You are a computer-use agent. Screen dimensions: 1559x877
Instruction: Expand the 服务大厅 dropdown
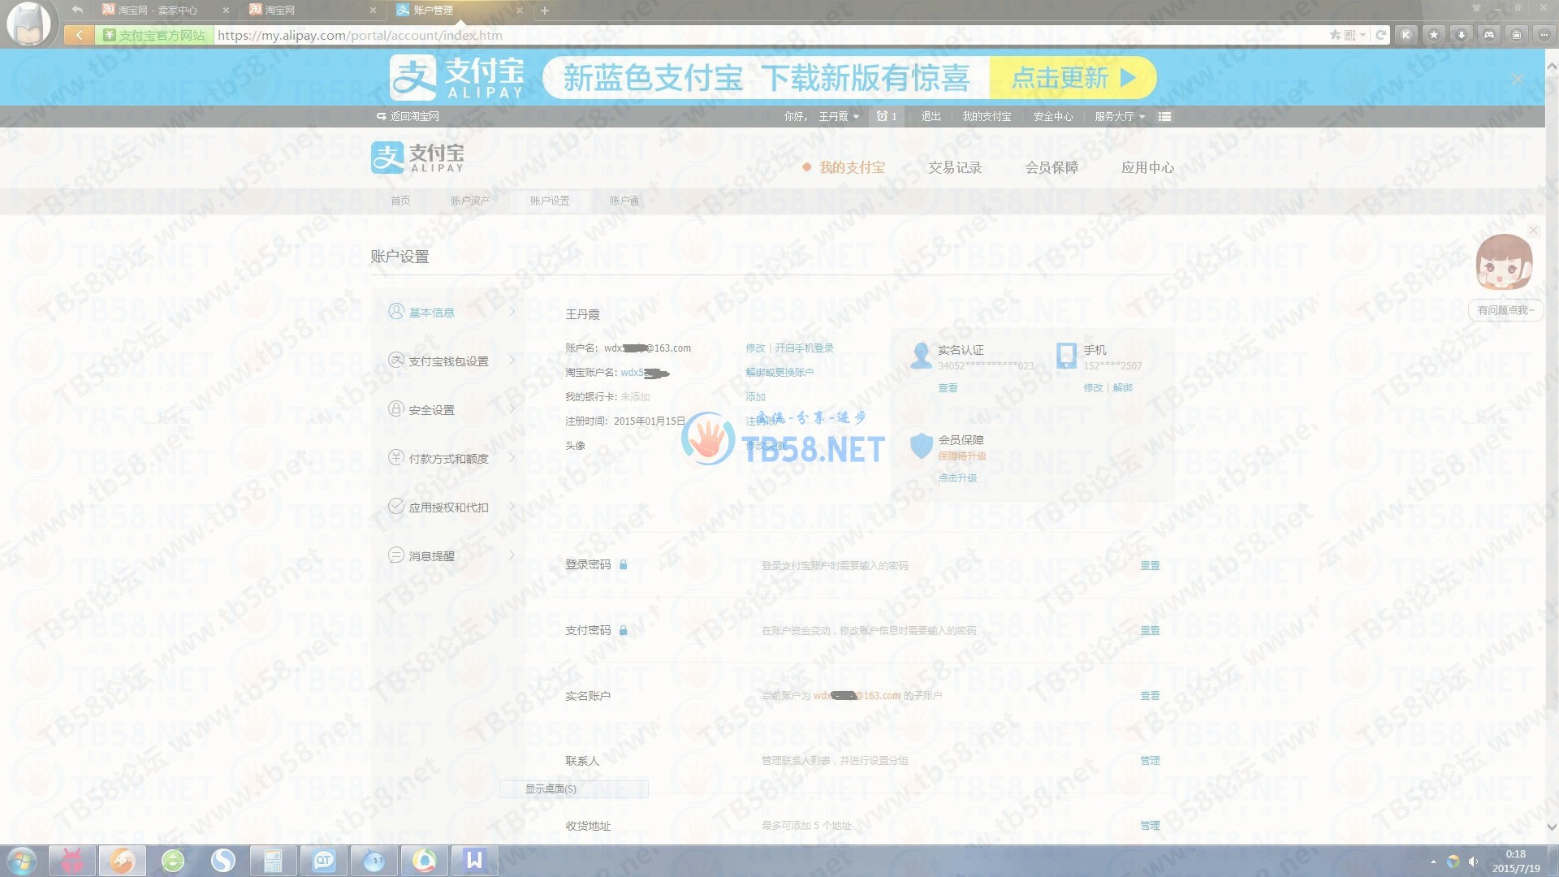(1120, 116)
